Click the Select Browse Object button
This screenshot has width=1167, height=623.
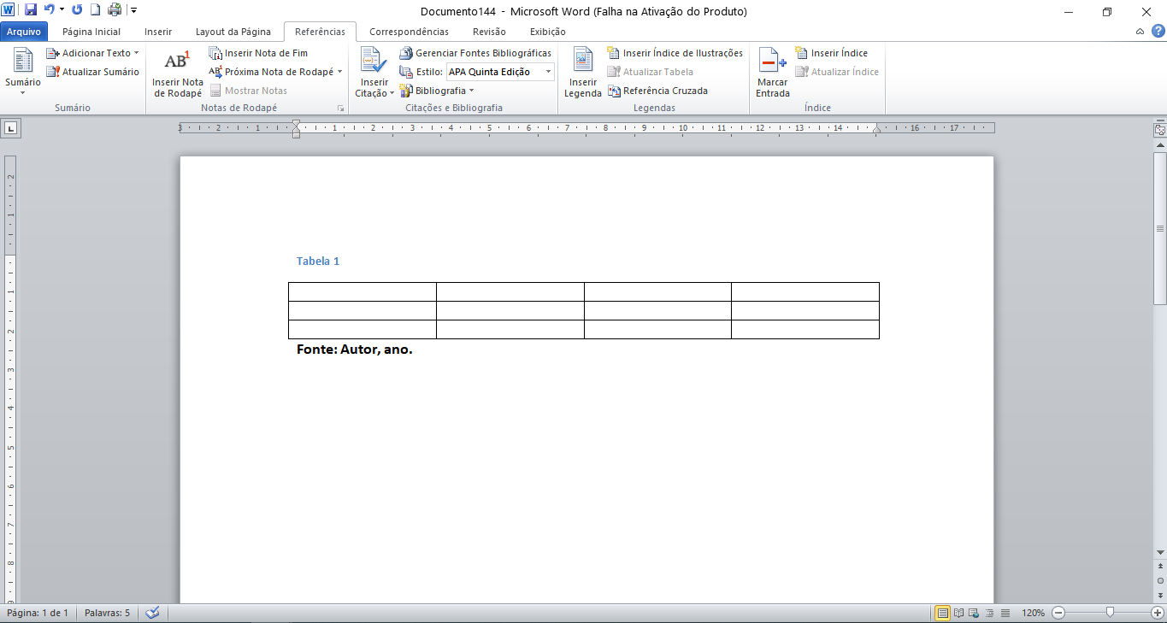(1160, 580)
